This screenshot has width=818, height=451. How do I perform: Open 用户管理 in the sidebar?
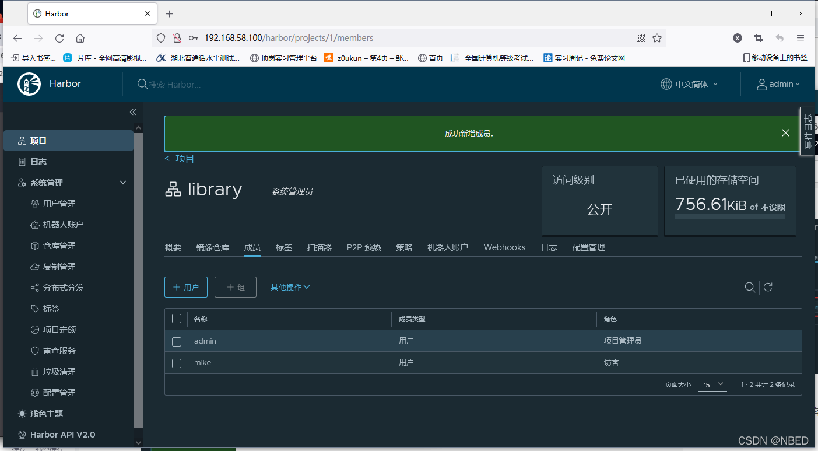click(x=59, y=204)
